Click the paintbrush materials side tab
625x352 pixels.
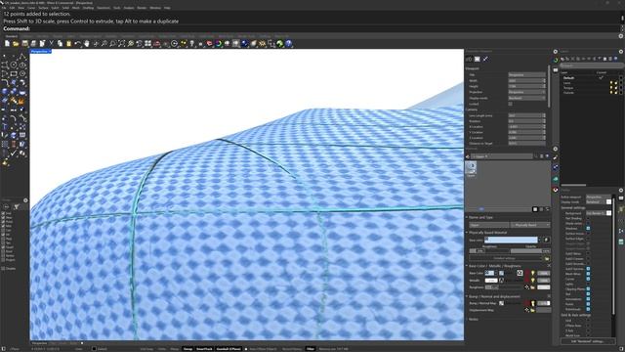click(556, 157)
